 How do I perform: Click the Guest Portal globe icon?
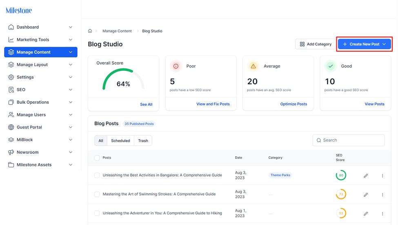click(x=11, y=127)
